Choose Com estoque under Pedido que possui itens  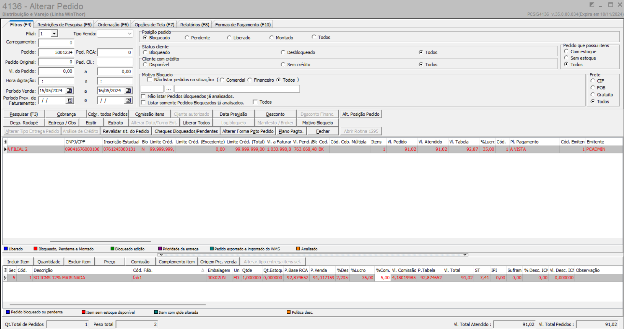point(566,51)
